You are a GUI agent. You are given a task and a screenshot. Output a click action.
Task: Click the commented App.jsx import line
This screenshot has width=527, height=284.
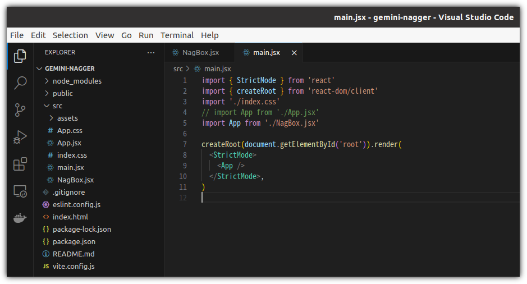(260, 112)
